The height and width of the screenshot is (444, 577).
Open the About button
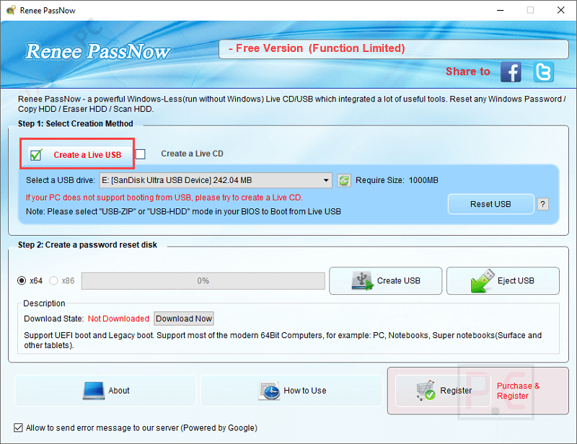105,390
